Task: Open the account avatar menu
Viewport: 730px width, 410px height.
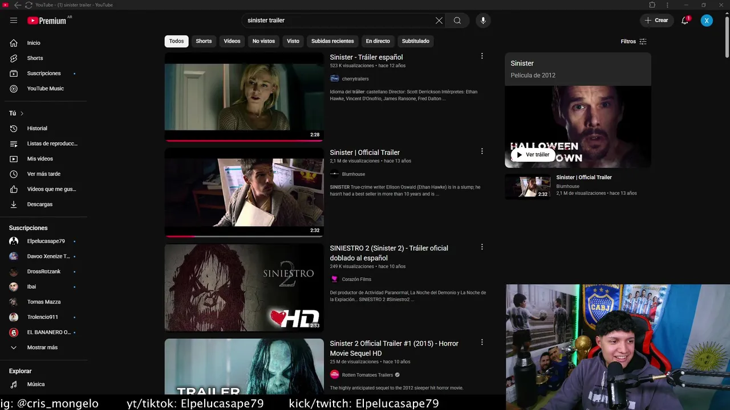Action: coord(707,20)
